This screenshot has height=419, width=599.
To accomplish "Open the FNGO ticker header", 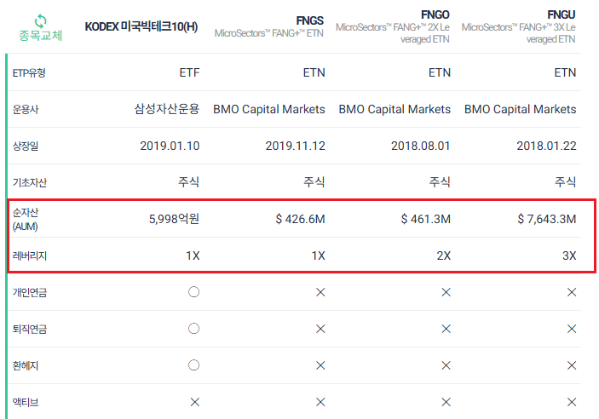I will pyautogui.click(x=435, y=14).
